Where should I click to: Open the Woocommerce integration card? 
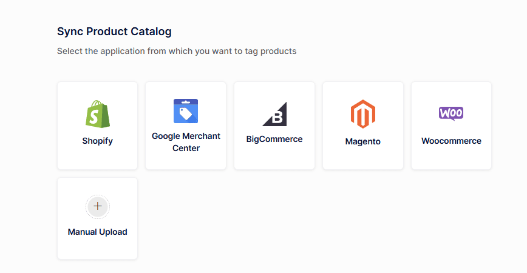click(451, 158)
